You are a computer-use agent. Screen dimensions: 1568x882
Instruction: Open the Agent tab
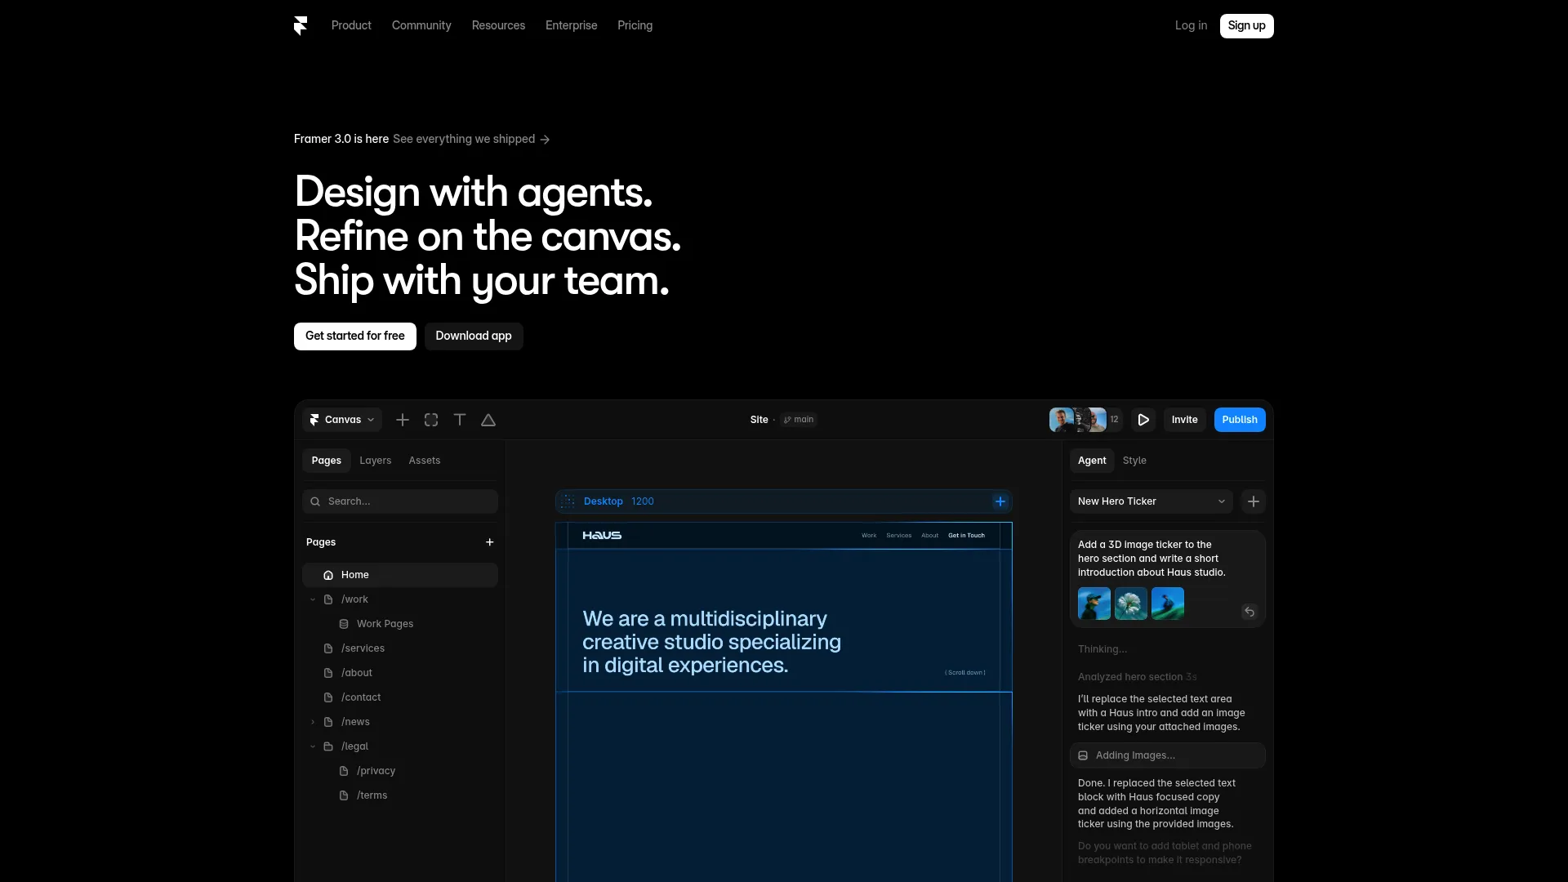click(1092, 461)
